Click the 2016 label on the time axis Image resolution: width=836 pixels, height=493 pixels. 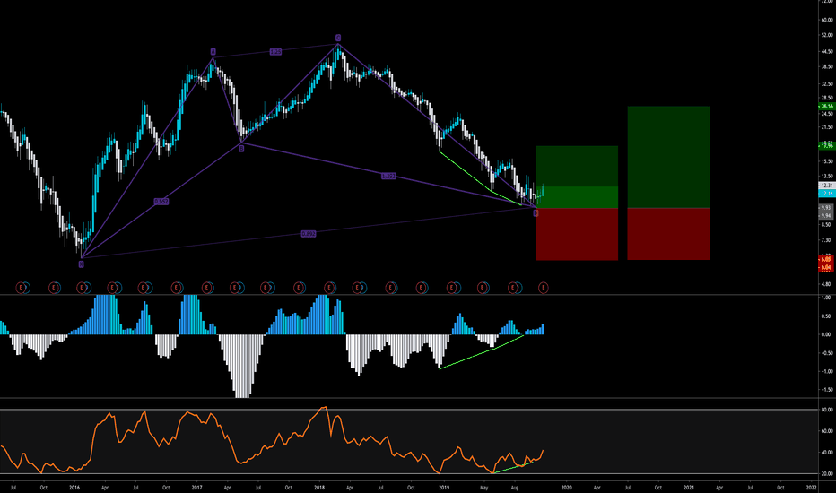[74, 487]
